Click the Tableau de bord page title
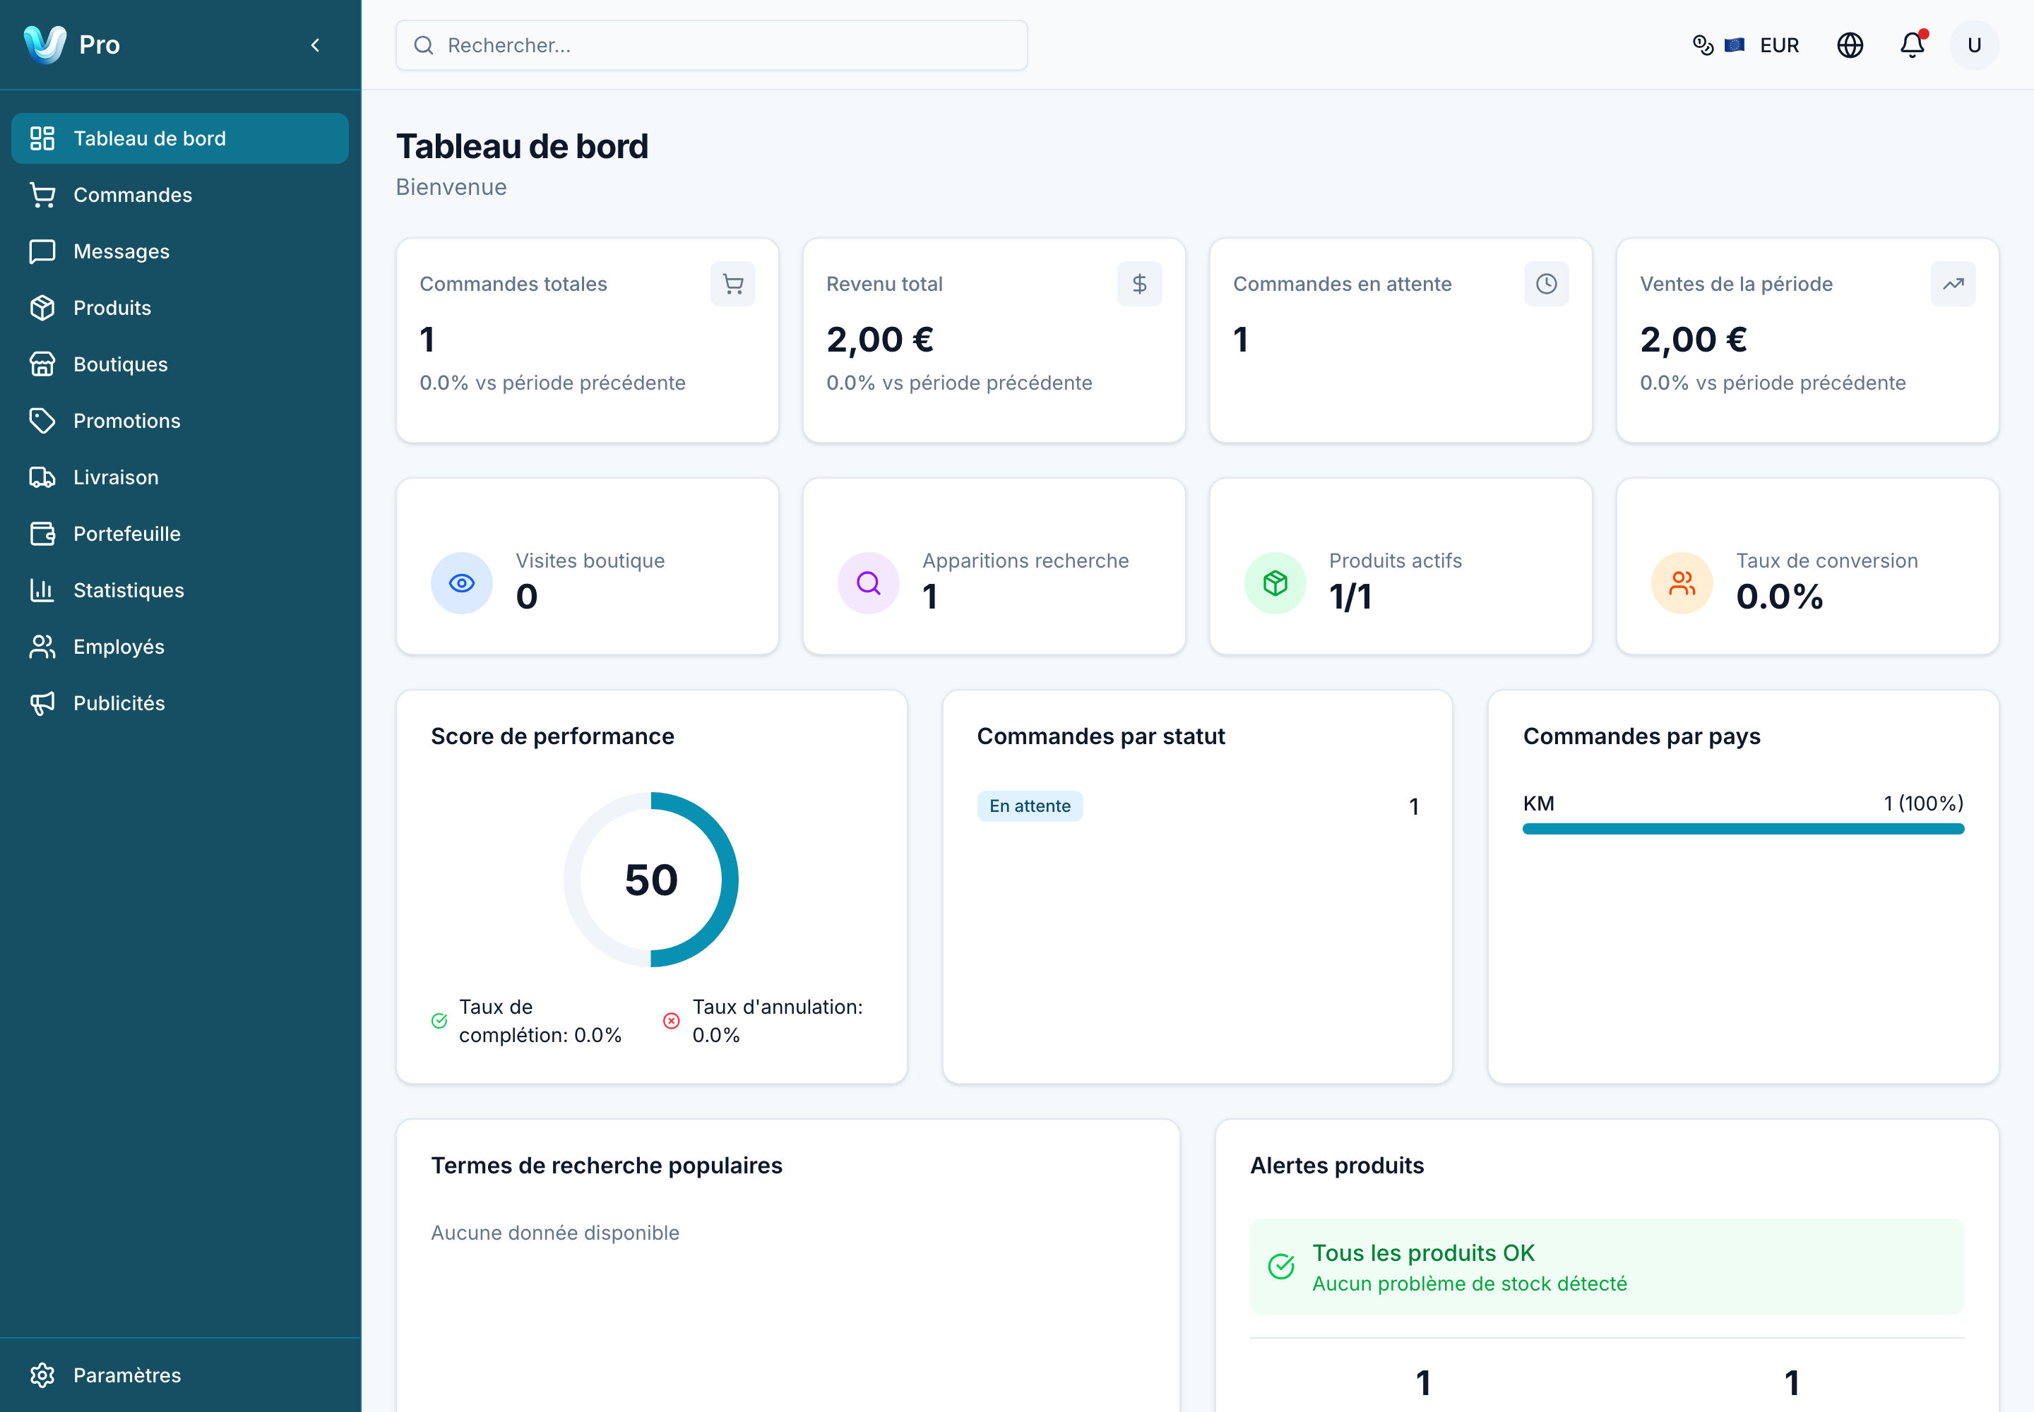Image resolution: width=2034 pixels, height=1412 pixels. [522, 146]
